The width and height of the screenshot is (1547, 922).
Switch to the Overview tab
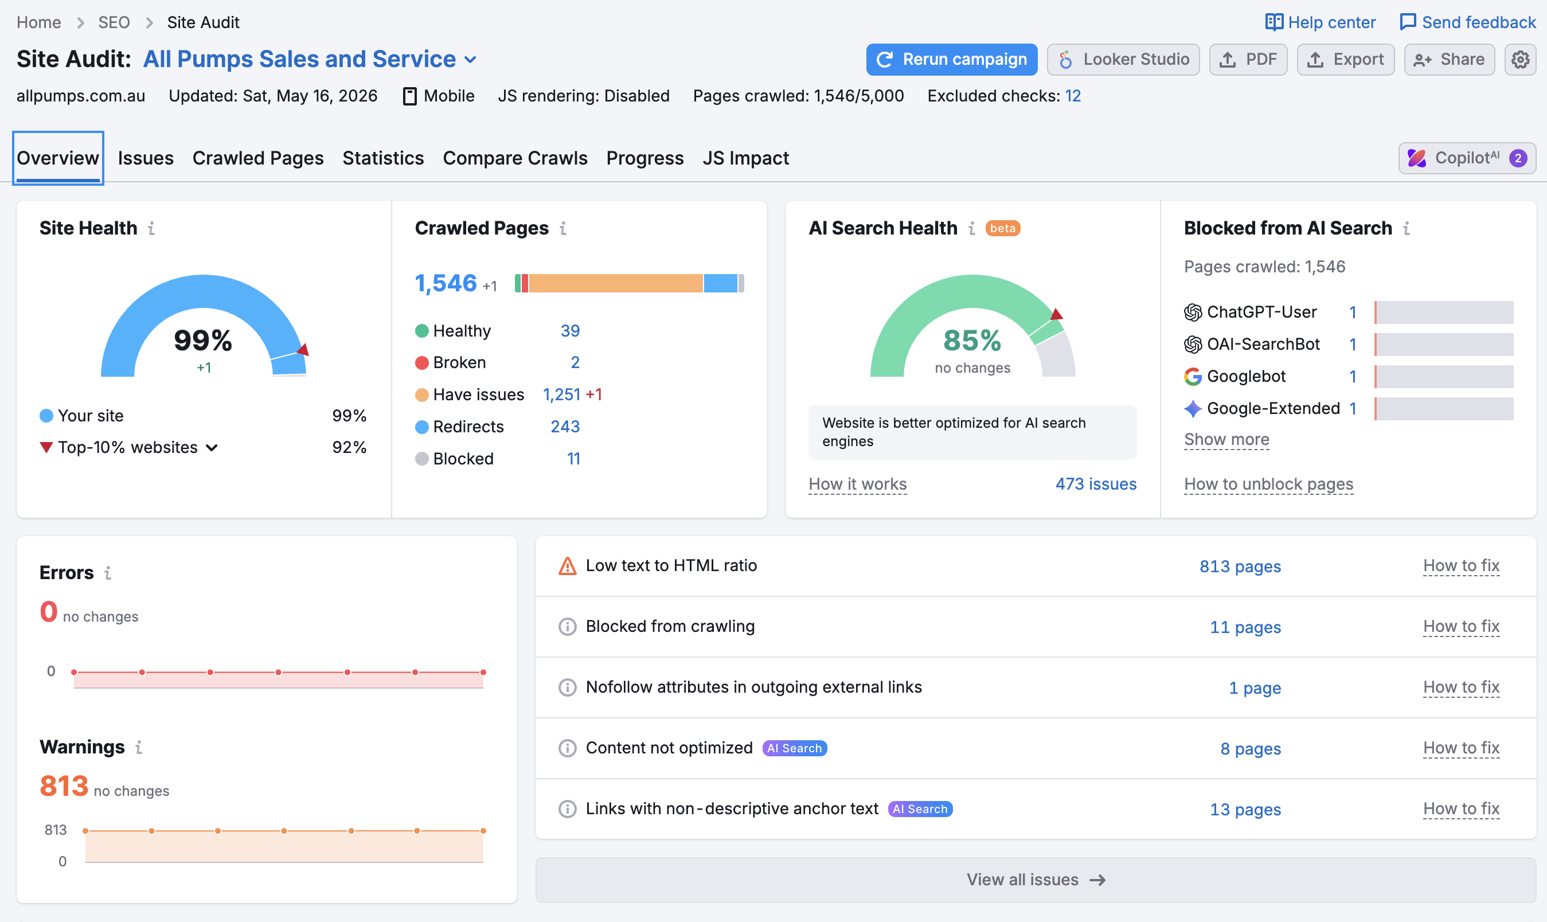(58, 158)
